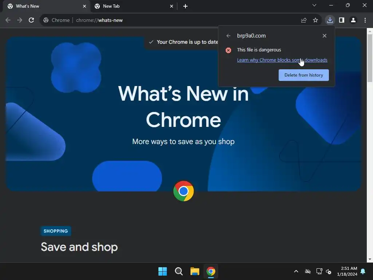
Task: Click the OneDrive cloud tray icon
Action: tap(308, 271)
